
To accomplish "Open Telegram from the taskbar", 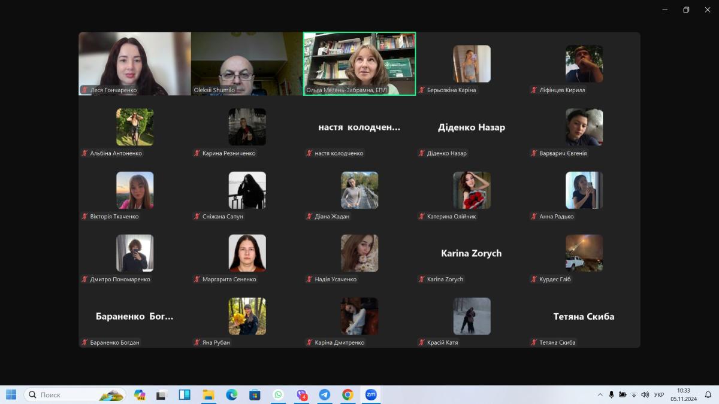I will tap(324, 395).
